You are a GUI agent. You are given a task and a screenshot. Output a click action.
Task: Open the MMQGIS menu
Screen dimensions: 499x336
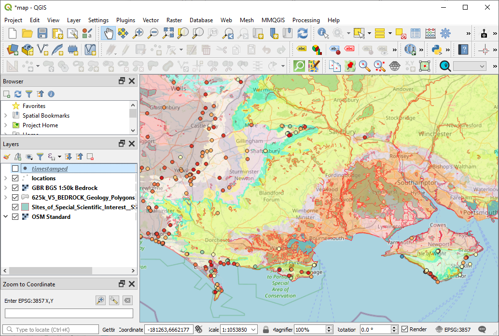(x=273, y=20)
